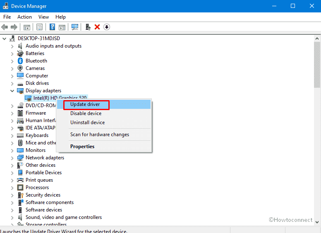This screenshot has height=233, width=321.
Task: Minimize the Device Manager window
Action: 274,6
